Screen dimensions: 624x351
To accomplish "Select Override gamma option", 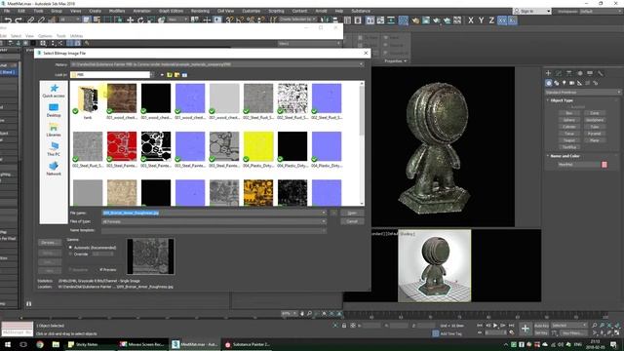I will (71, 253).
